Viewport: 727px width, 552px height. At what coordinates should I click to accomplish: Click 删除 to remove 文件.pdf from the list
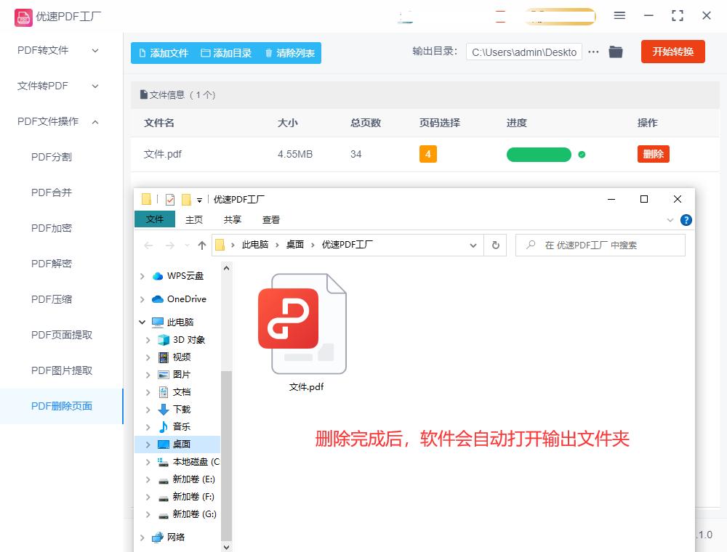coord(653,154)
